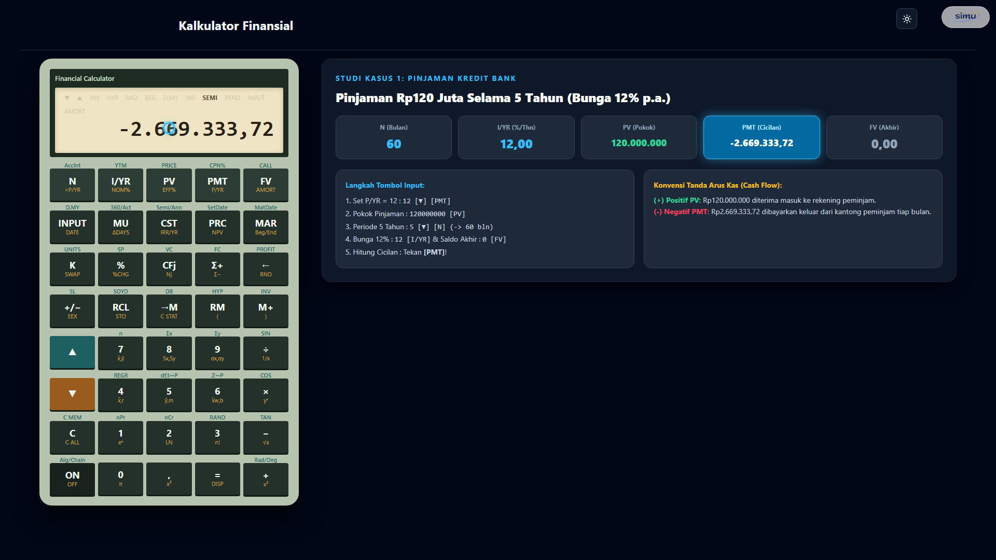The height and width of the screenshot is (560, 996).
Task: Tap the equals = DISP key
Action: 217,479
